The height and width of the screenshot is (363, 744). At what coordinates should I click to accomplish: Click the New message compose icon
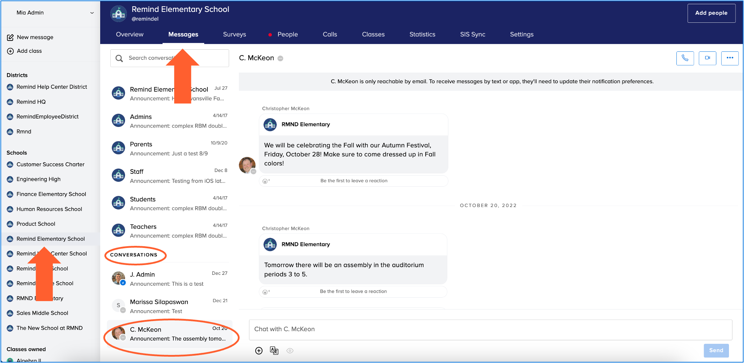pyautogui.click(x=10, y=37)
